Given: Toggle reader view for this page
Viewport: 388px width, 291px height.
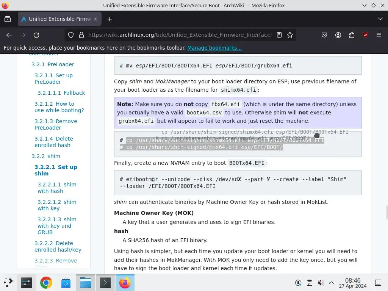Looking at the screenshot, I should coord(279,35).
